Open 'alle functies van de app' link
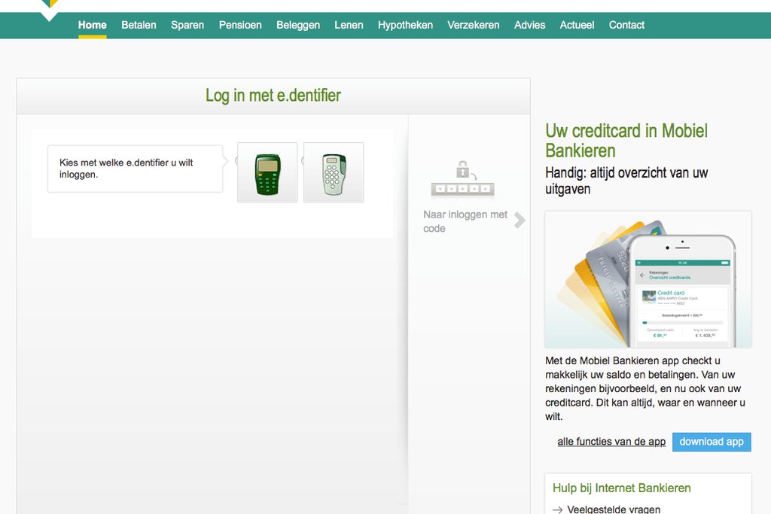The height and width of the screenshot is (514, 771). coord(611,442)
